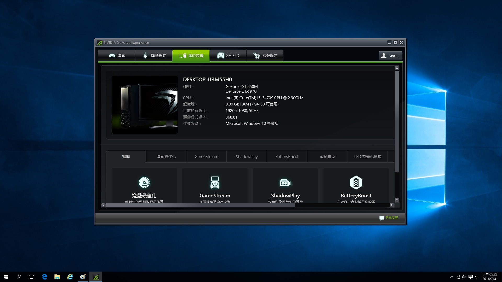Open the 虛擬實境 virtual reality sub-tab

point(327,156)
